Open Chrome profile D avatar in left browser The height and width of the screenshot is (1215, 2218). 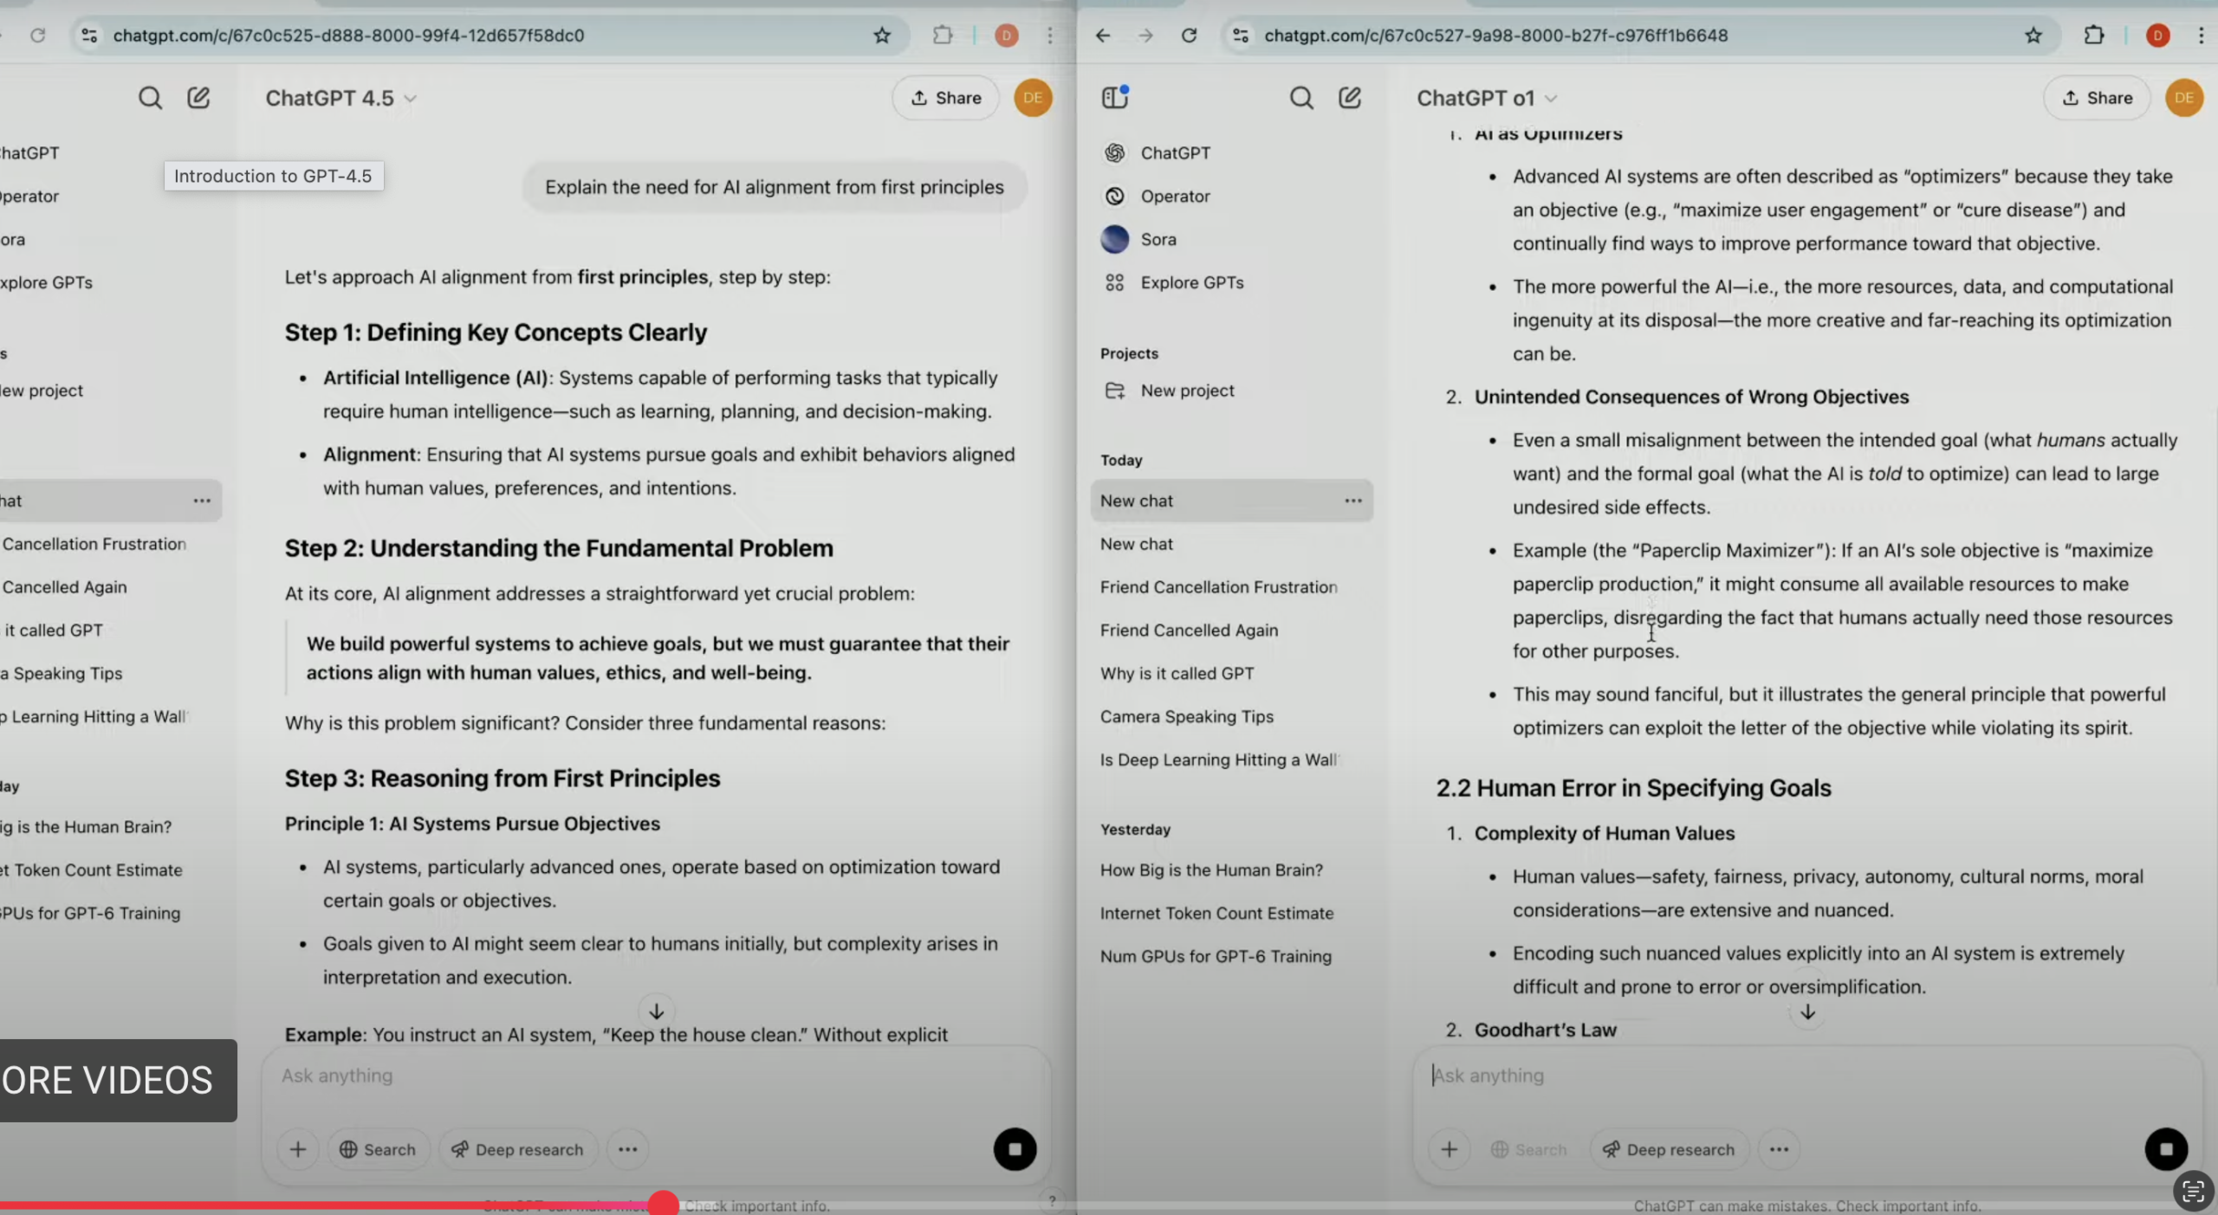point(1006,36)
